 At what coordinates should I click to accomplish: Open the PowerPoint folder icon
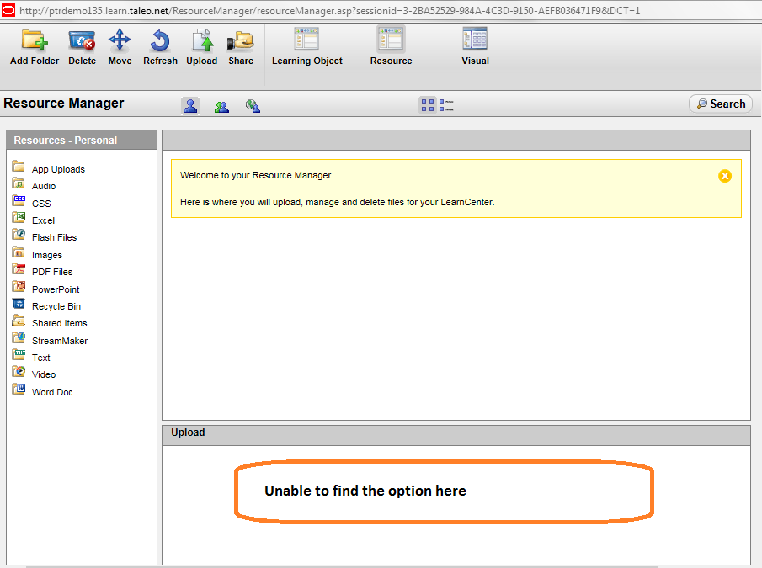(19, 286)
